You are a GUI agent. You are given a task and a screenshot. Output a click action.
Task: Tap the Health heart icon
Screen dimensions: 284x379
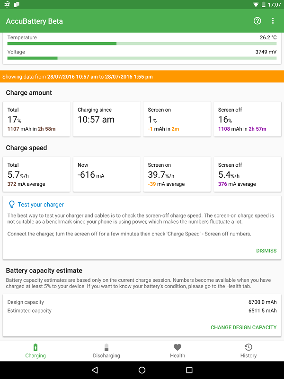(177, 347)
